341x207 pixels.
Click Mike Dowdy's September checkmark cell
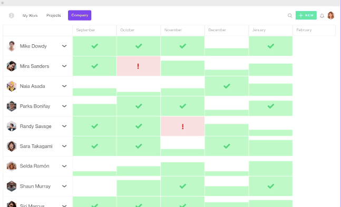[94, 46]
